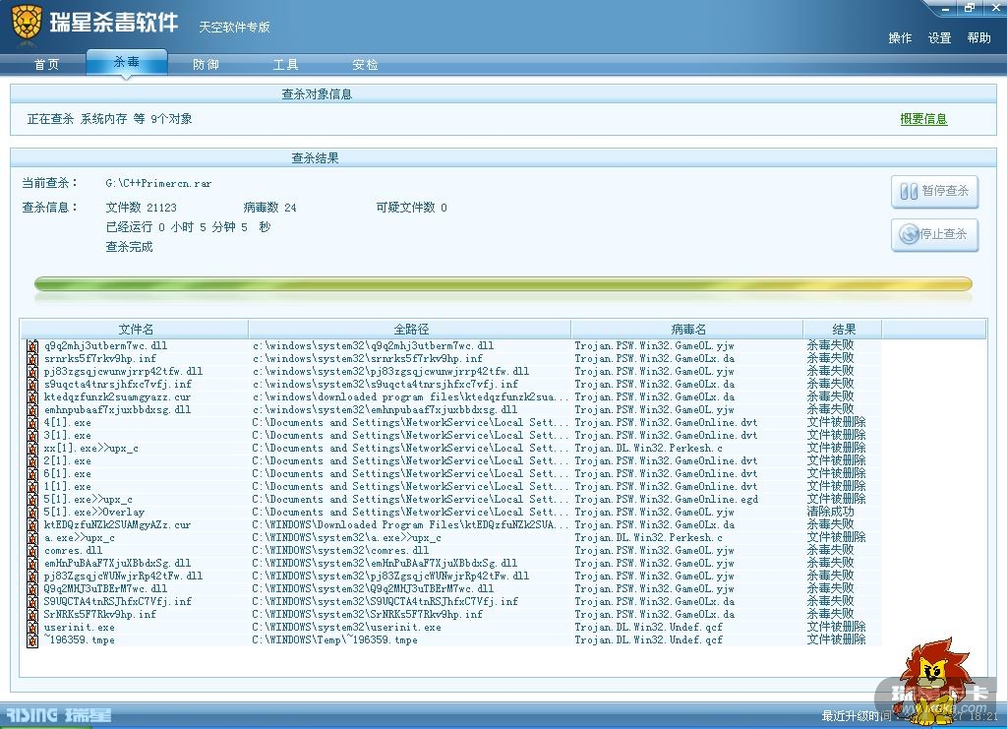This screenshot has height=729, width=1007.
Task: Click the virus icon beside comres.dll
Action: pos(32,551)
